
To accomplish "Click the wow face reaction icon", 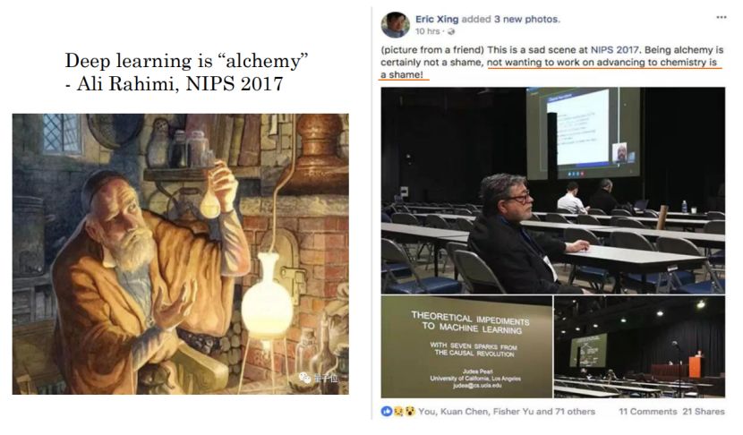I will pyautogui.click(x=409, y=412).
